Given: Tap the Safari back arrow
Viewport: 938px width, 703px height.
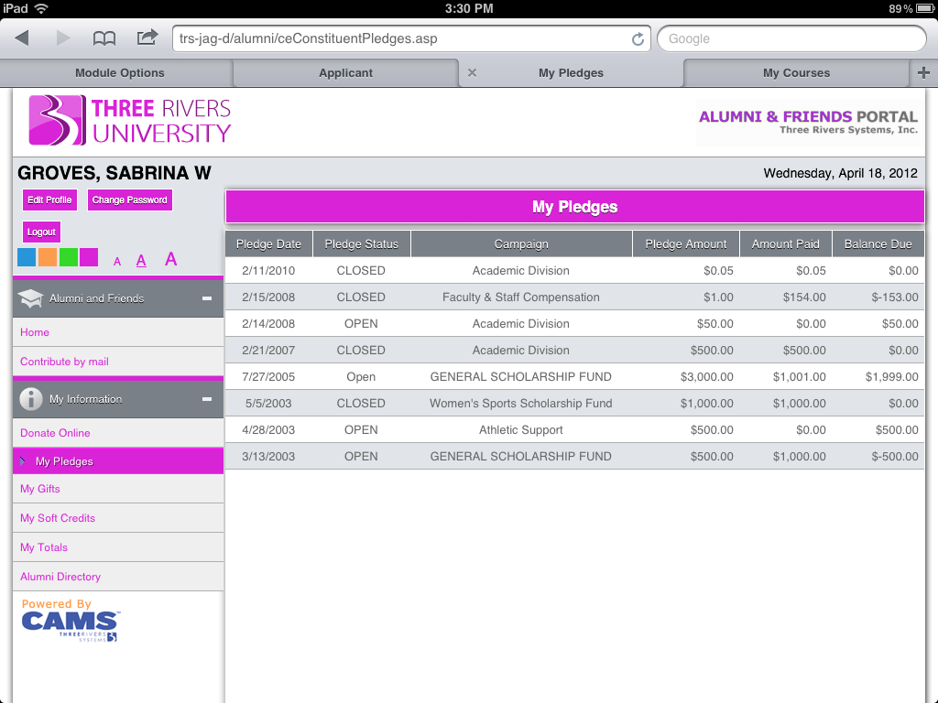Looking at the screenshot, I should 22,38.
